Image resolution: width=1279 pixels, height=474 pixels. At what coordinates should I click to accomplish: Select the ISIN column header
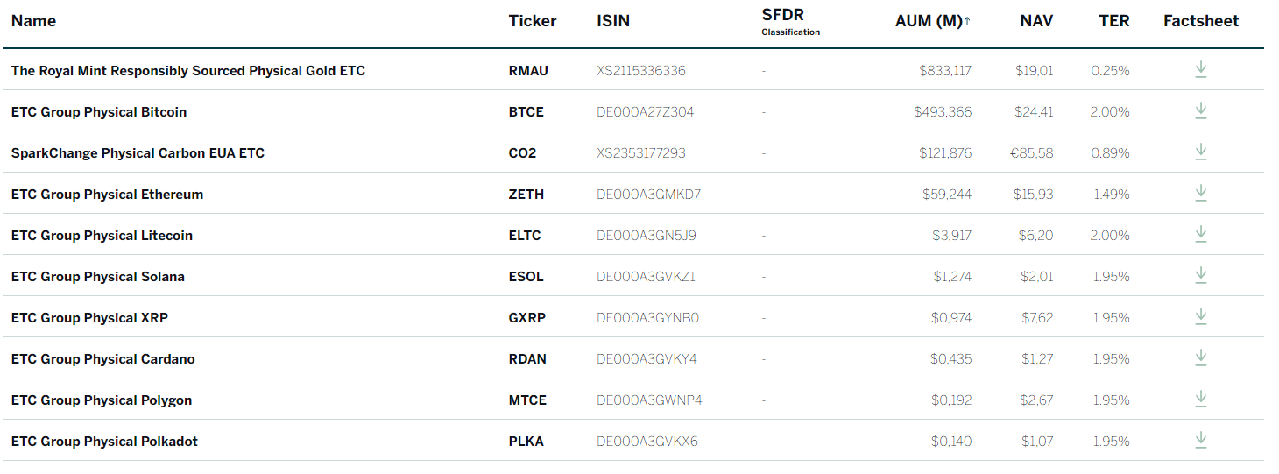click(613, 21)
